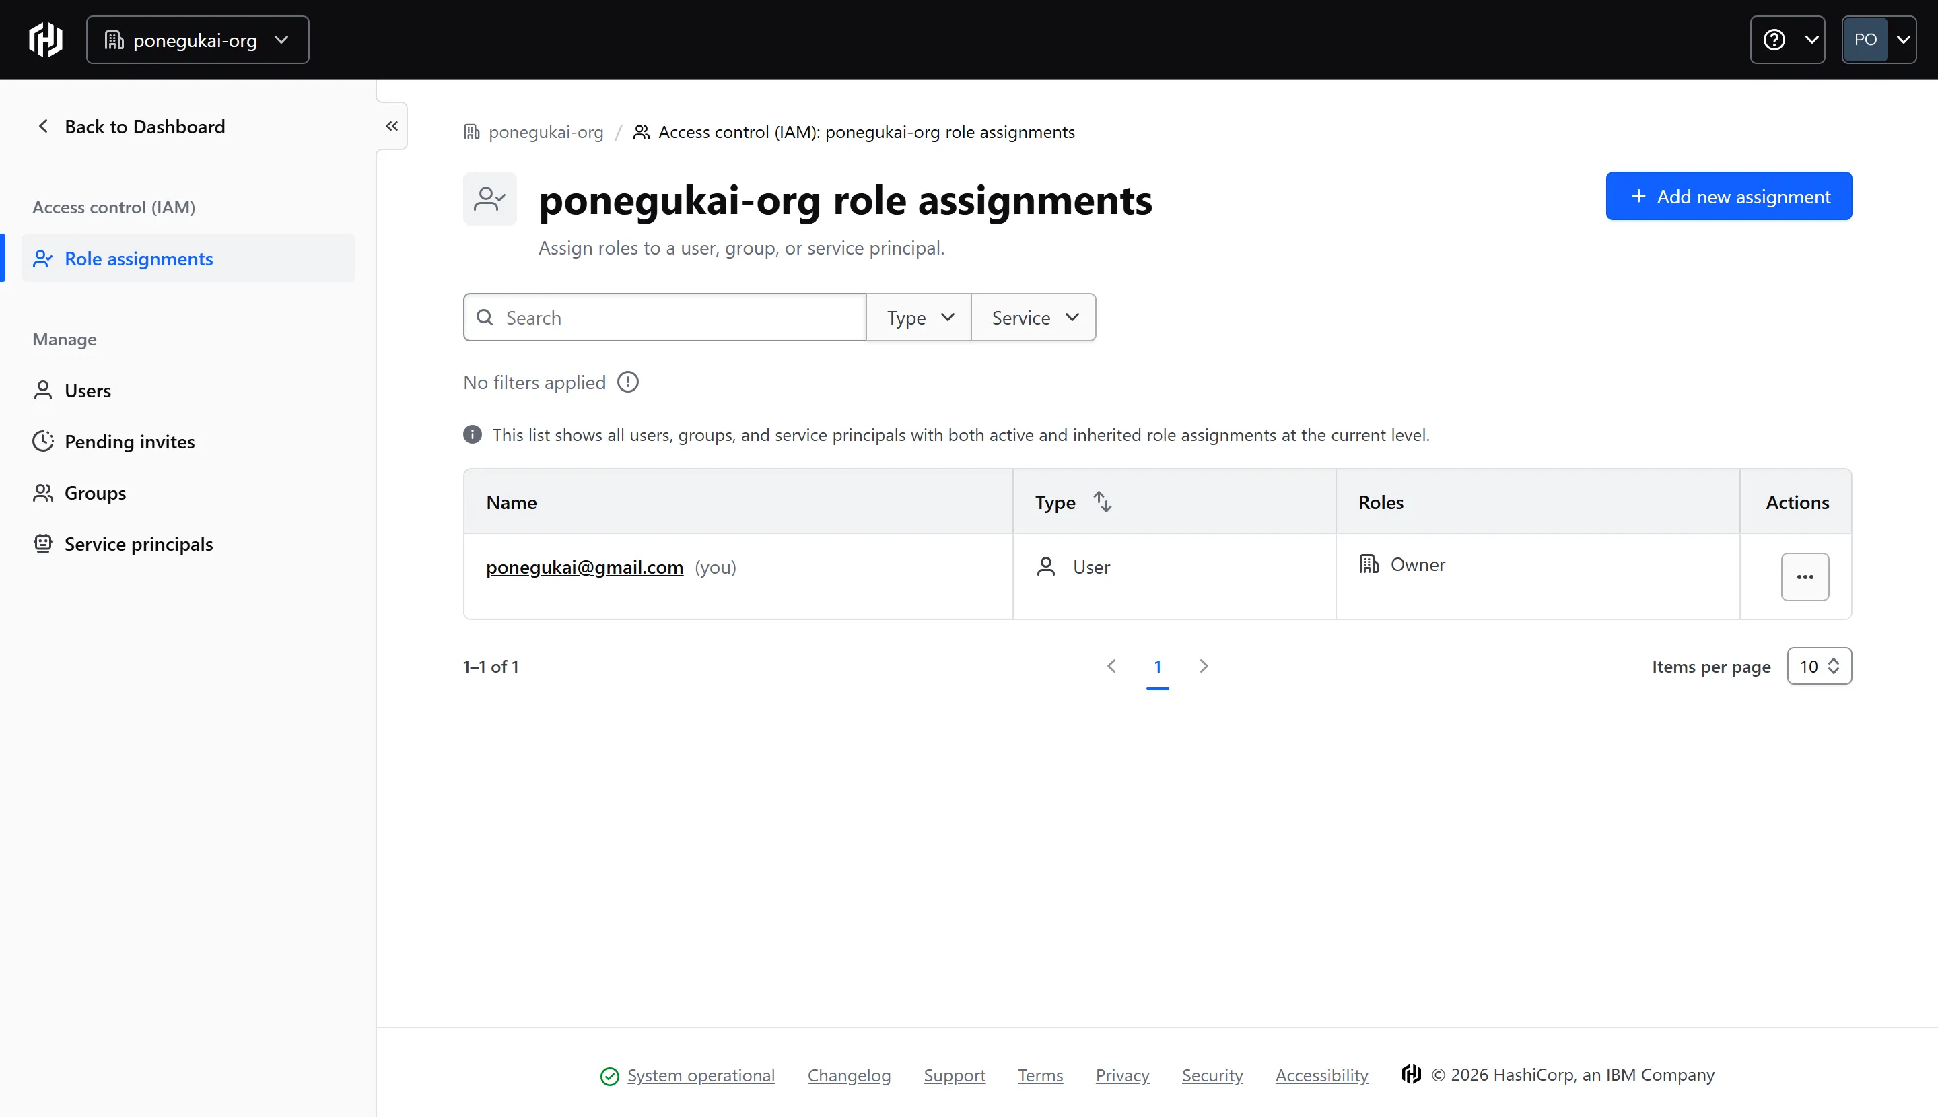This screenshot has width=1938, height=1117.
Task: Click the (you) label beside the email
Action: [715, 567]
